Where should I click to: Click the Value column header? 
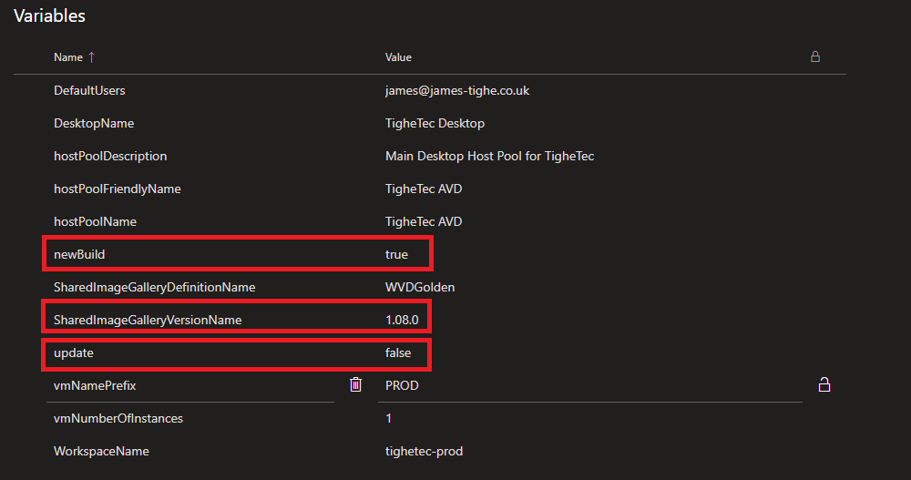[x=398, y=57]
